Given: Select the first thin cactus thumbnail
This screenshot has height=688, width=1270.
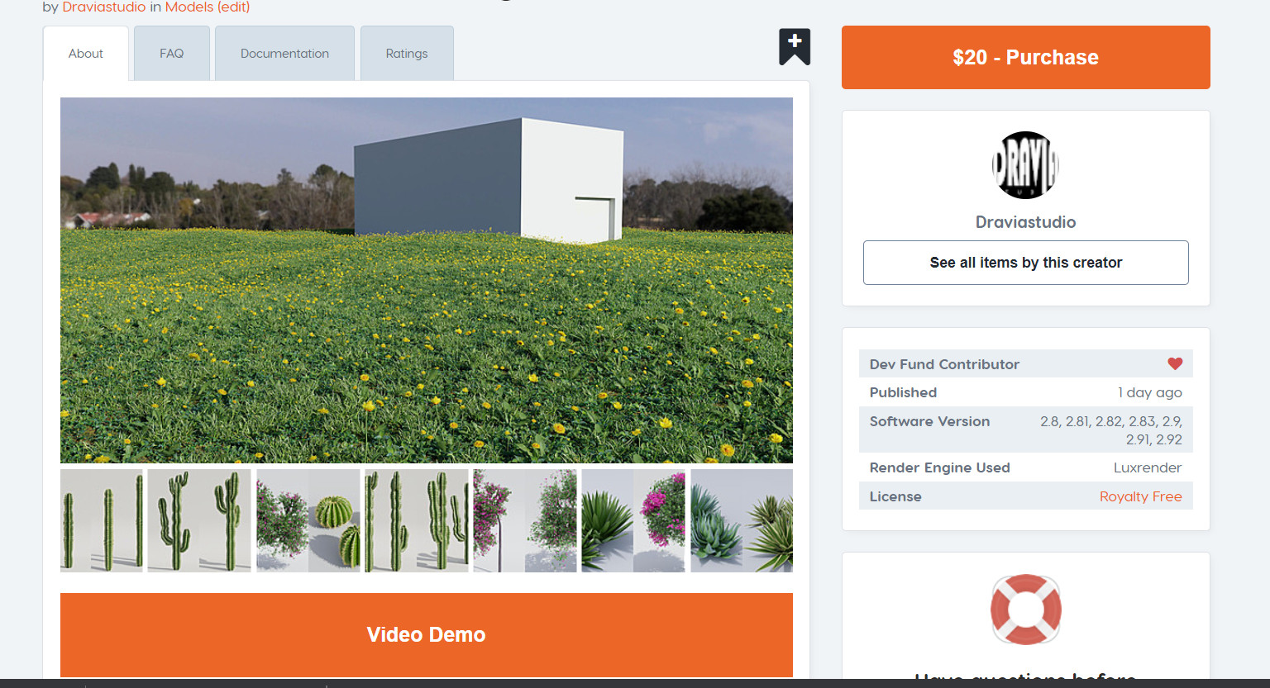Looking at the screenshot, I should pos(102,520).
